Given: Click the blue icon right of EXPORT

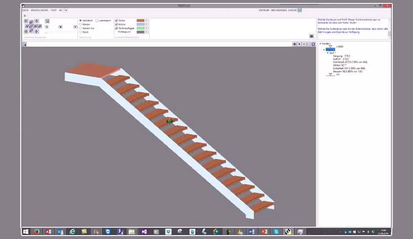Looking at the screenshot, I should (300, 10).
